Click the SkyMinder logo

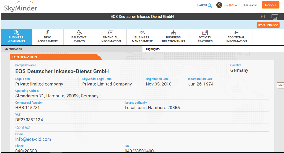tap(21, 7)
